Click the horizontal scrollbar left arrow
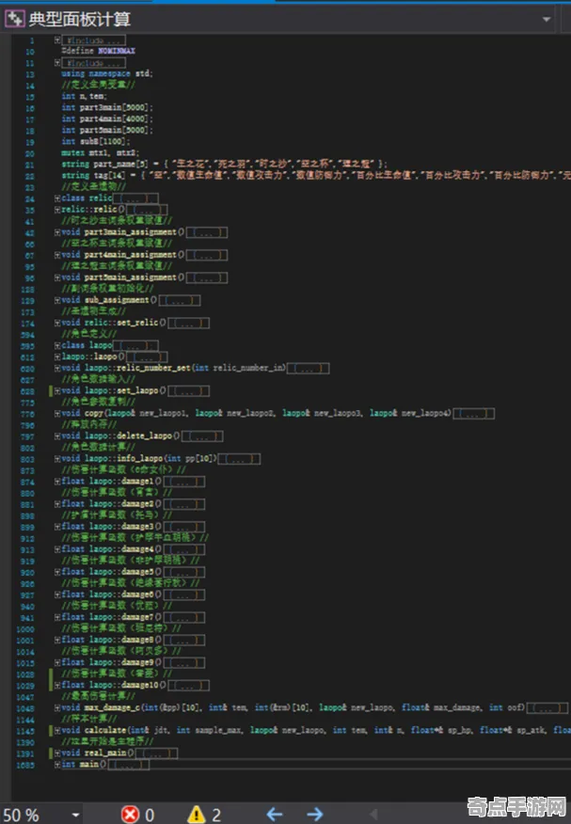Screen dimensions: 571x824 373,814
